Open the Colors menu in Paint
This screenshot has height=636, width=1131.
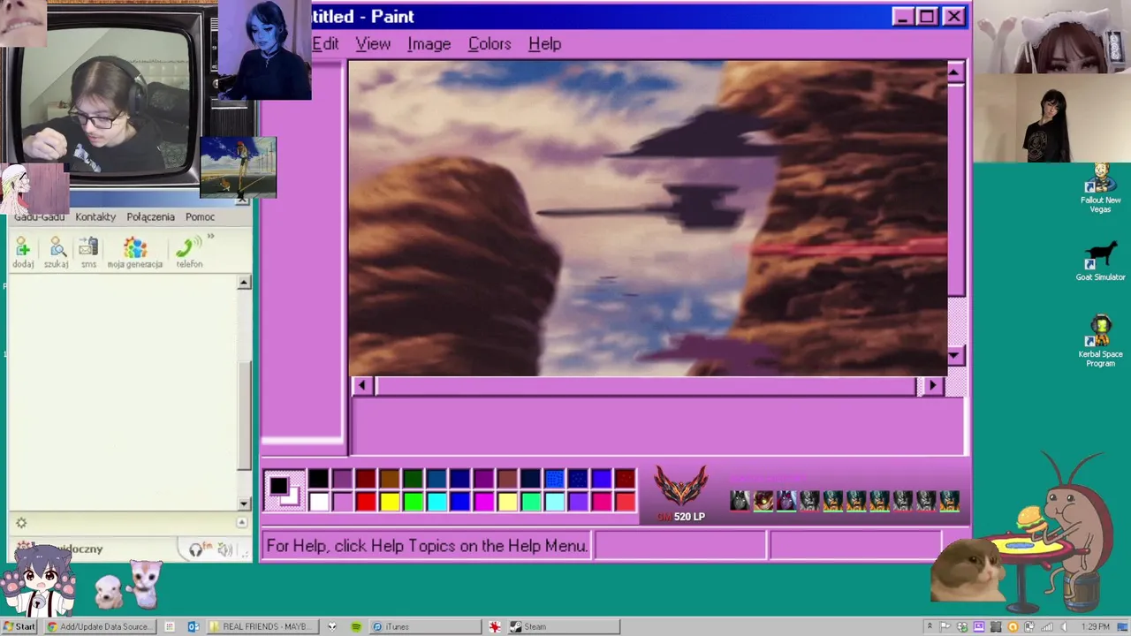(490, 43)
